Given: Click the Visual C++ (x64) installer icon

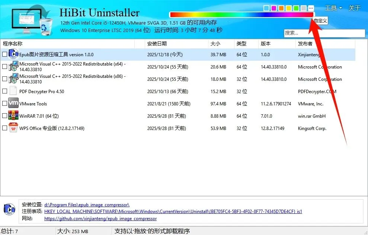Looking at the screenshot, I should [x=13, y=66].
